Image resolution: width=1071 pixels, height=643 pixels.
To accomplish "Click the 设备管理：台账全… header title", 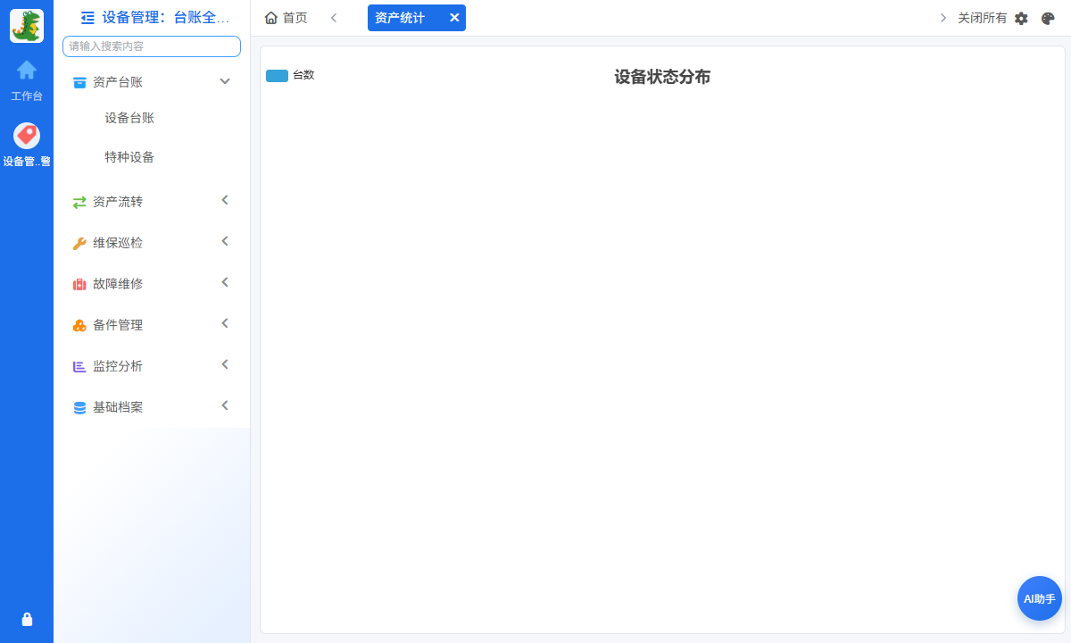I will tap(166, 17).
